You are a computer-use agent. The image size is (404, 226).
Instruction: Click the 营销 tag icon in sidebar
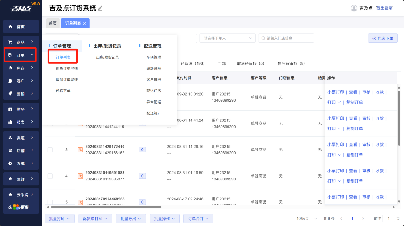[x=11, y=94]
